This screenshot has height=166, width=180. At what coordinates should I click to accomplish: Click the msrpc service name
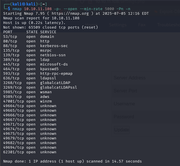coord(46,50)
